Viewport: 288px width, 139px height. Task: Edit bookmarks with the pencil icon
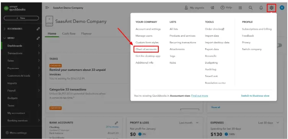pyautogui.click(x=38, y=29)
